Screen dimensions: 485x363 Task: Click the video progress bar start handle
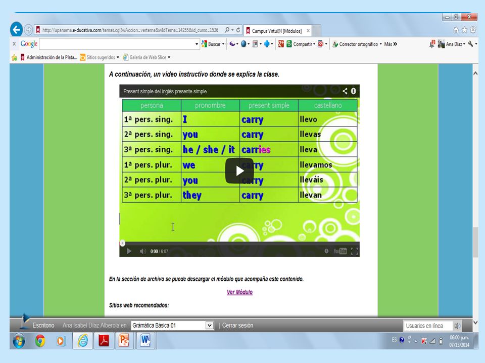pyautogui.click(x=122, y=243)
